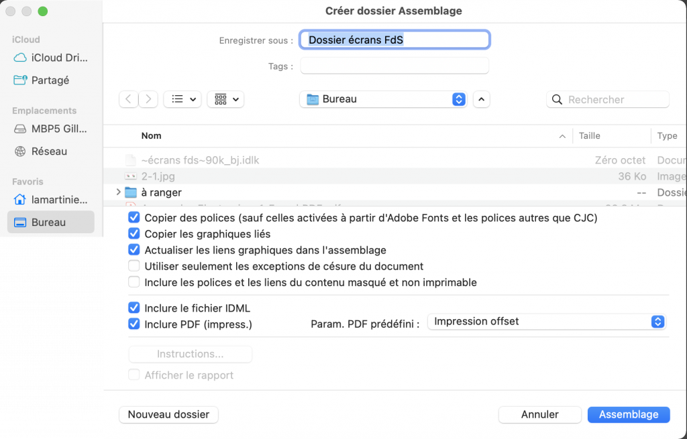The image size is (687, 439).
Task: Expand the à ranger folder
Action: pos(119,192)
